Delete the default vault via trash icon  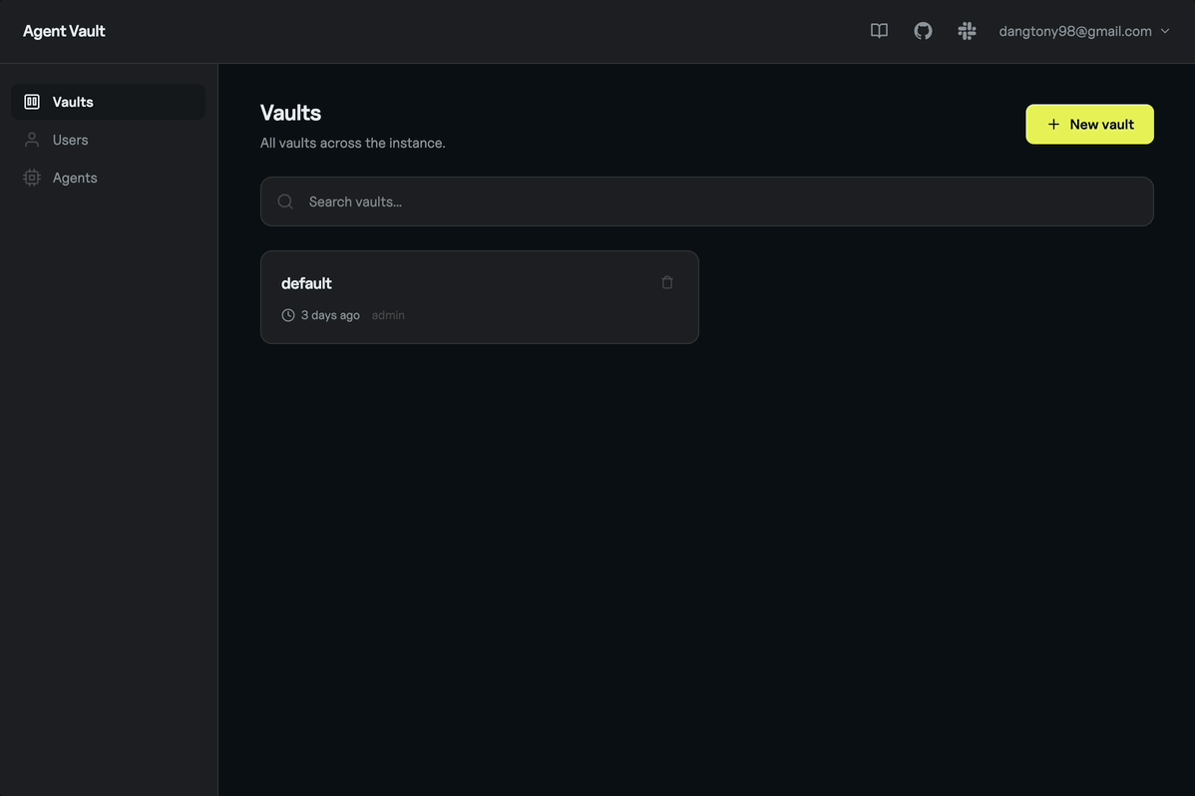click(667, 282)
